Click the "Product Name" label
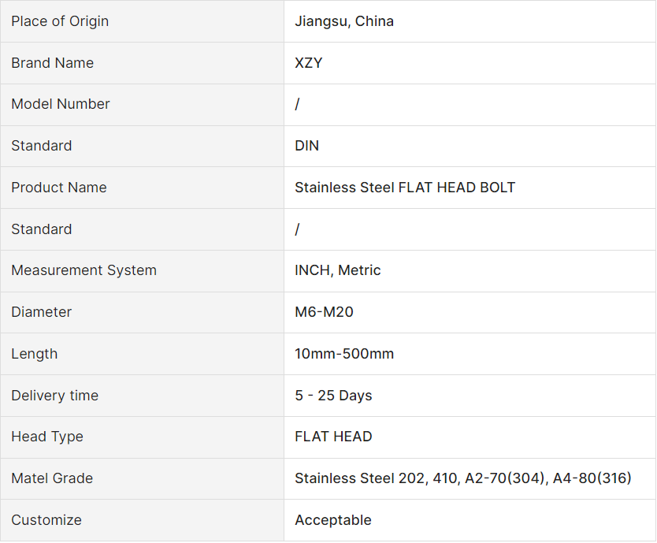This screenshot has width=657, height=543. point(59,188)
